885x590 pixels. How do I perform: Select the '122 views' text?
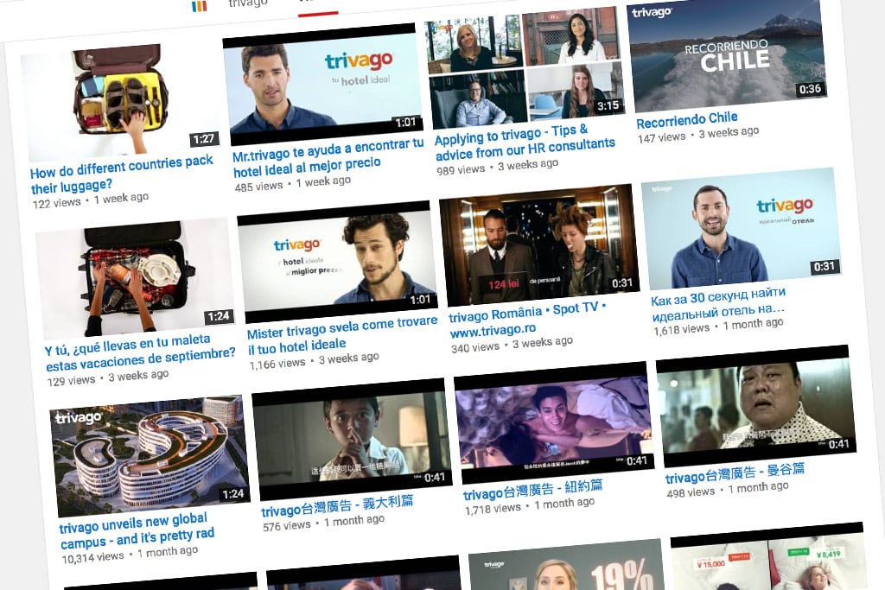56,203
